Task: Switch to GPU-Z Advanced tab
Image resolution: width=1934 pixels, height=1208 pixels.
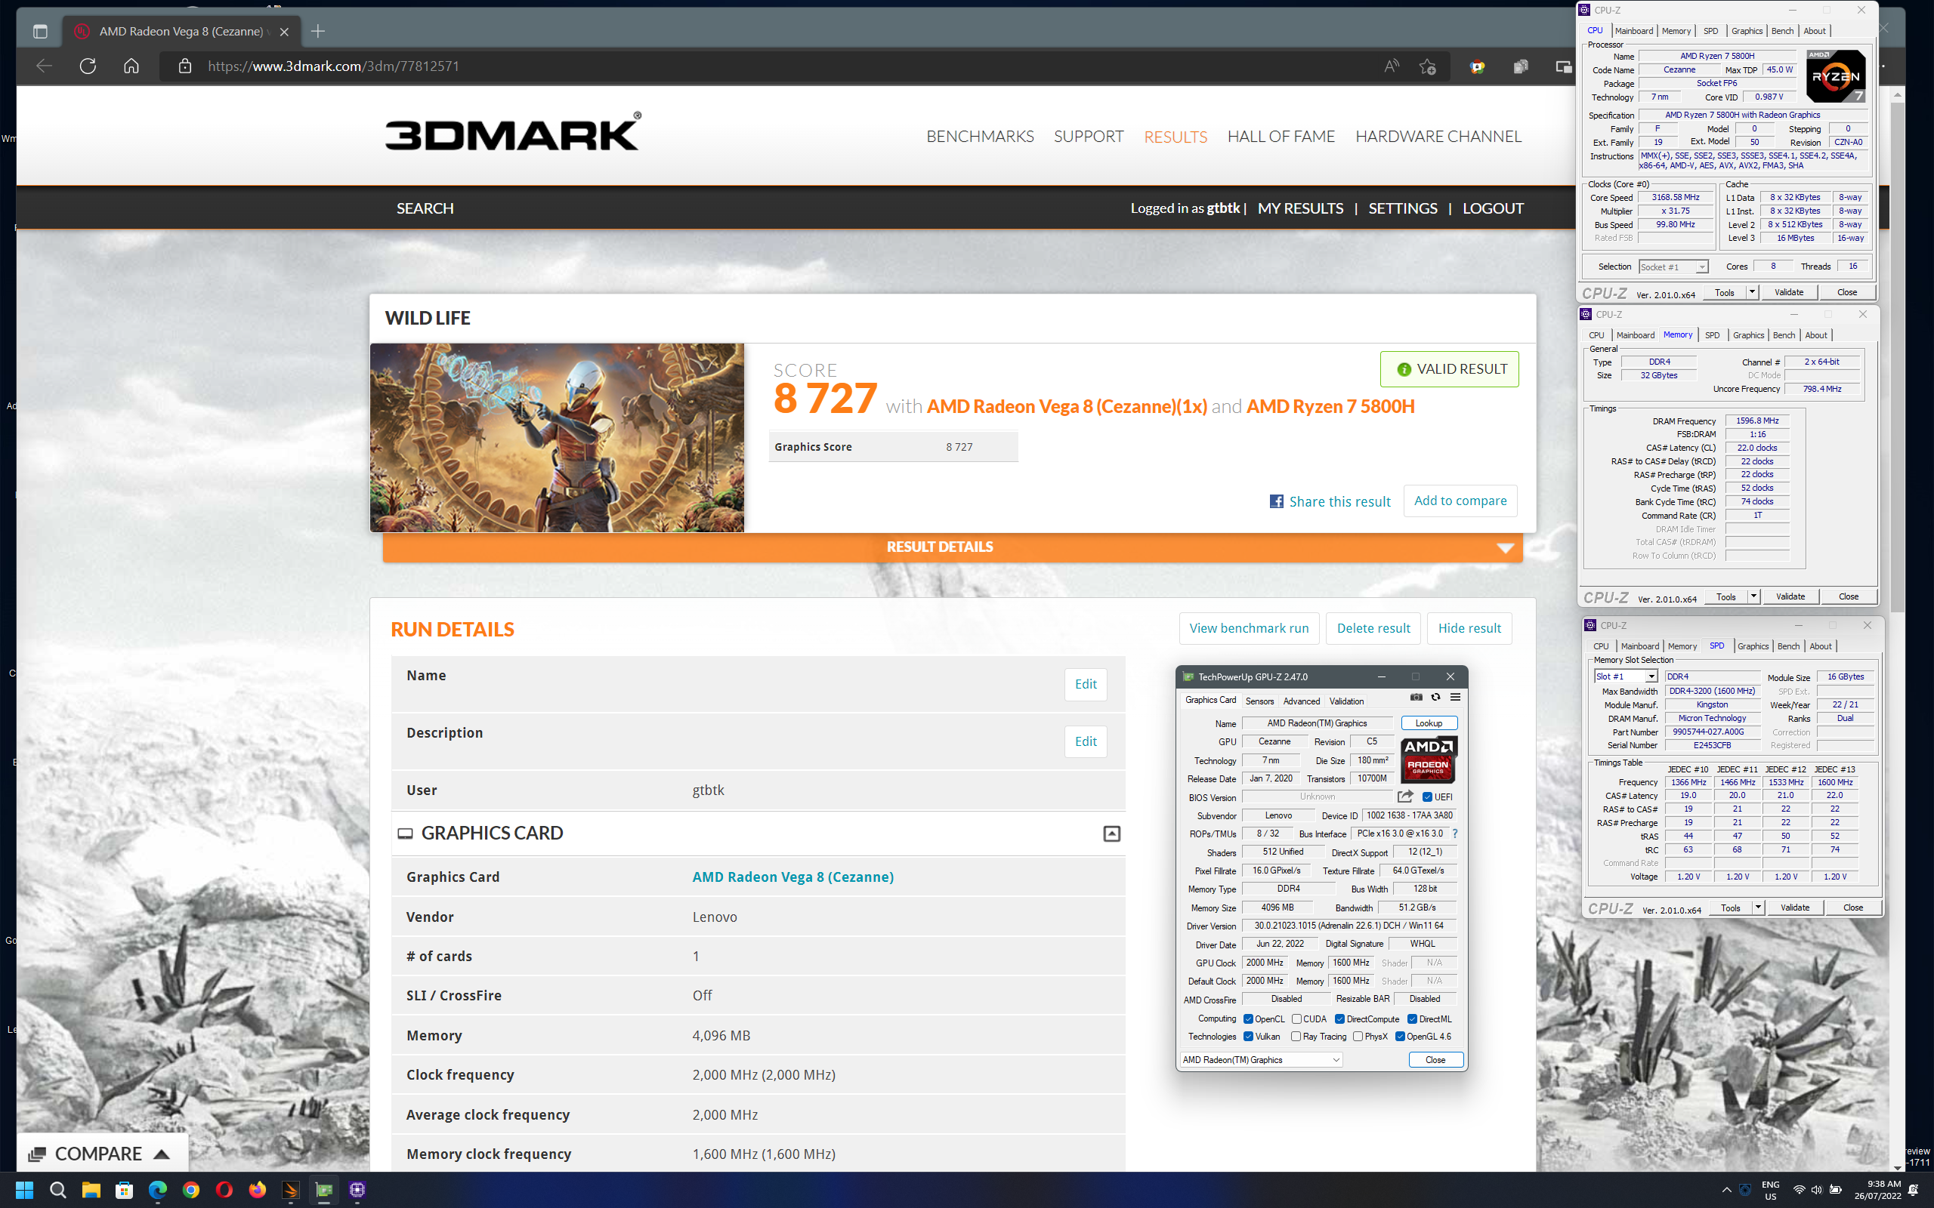Action: tap(1301, 701)
